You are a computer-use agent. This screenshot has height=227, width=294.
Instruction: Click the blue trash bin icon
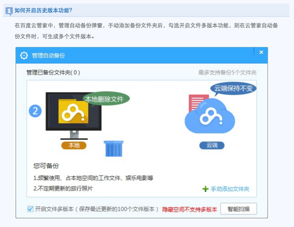click(x=114, y=148)
